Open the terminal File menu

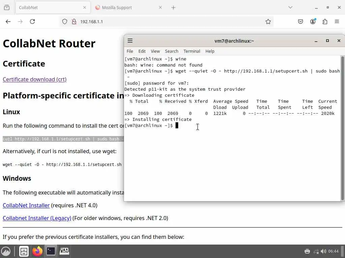(x=130, y=51)
